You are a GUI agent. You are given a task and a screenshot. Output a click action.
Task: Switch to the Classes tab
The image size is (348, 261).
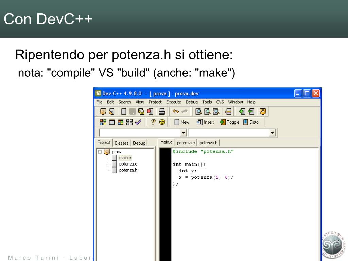tap(121, 143)
